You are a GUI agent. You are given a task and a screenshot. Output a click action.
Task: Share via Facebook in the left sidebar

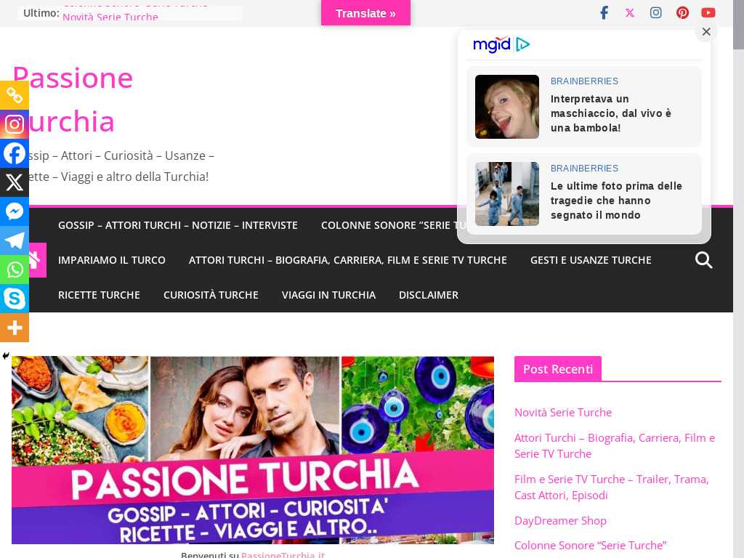15,153
